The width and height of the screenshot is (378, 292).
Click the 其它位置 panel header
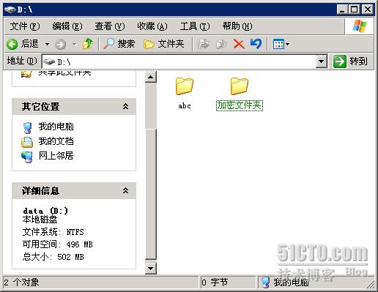(x=74, y=107)
